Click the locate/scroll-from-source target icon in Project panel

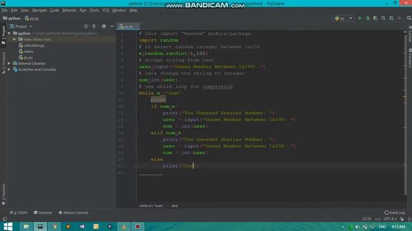click(x=86, y=26)
